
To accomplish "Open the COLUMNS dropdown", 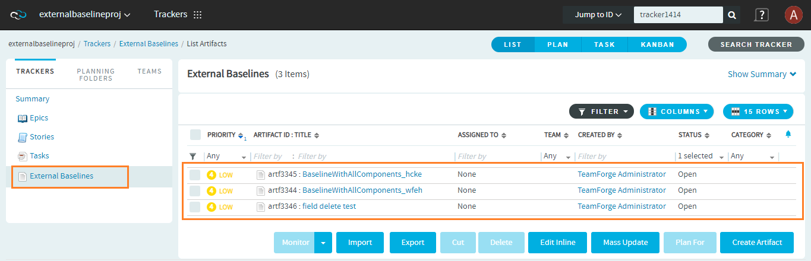I will coord(677,111).
